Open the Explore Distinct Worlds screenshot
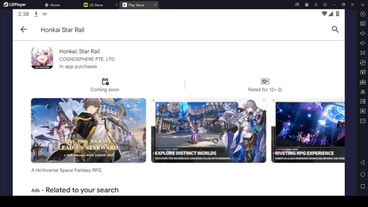 click(x=209, y=130)
